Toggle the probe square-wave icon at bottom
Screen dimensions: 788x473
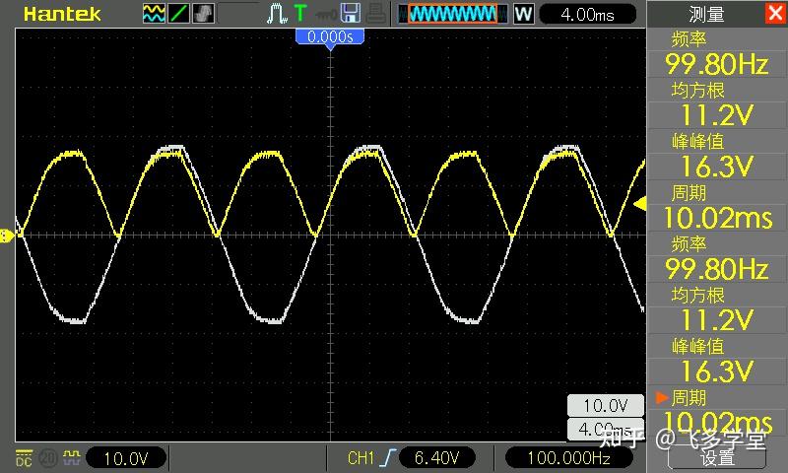pos(71,457)
